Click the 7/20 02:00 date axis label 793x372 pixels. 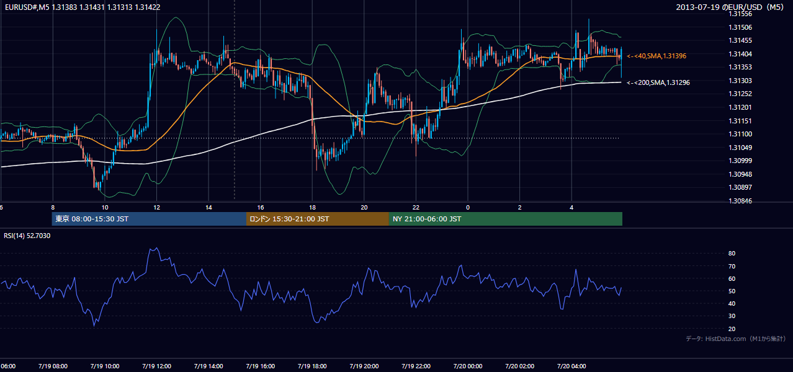[519, 366]
